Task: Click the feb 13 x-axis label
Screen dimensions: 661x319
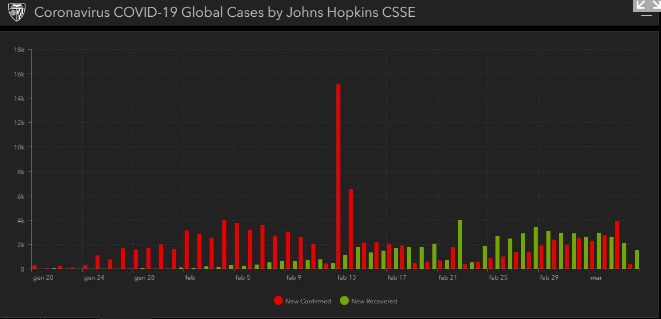Action: 347,278
